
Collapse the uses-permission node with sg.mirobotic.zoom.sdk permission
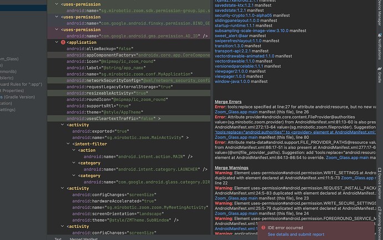pyautogui.click(x=57, y=4)
